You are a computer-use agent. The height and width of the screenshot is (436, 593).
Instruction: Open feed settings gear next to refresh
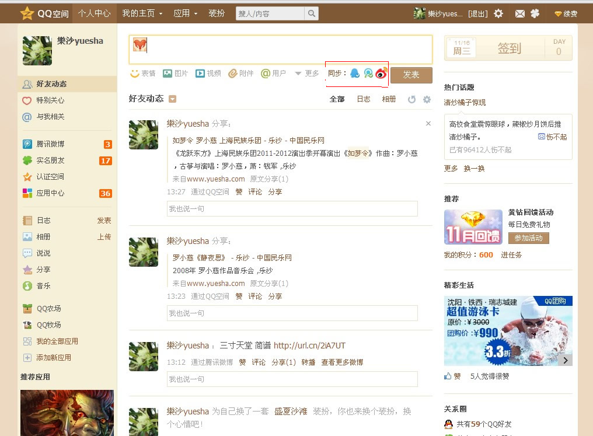pyautogui.click(x=427, y=99)
